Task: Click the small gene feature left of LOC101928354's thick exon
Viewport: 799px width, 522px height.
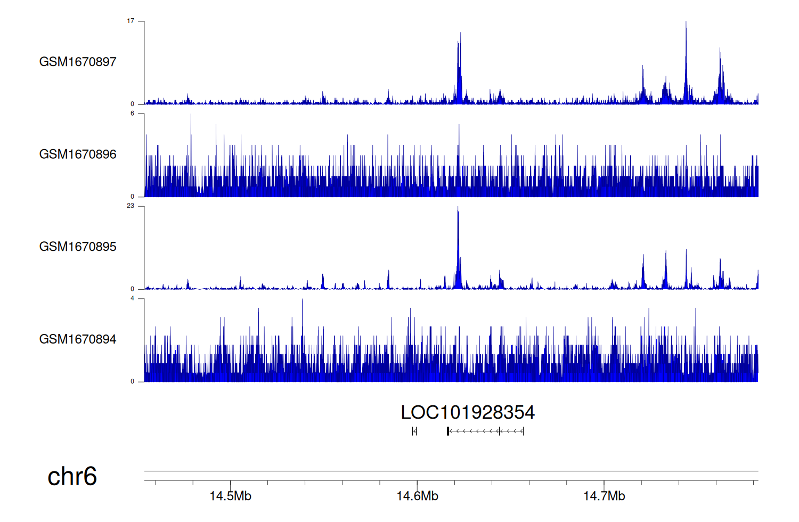Action: [414, 431]
